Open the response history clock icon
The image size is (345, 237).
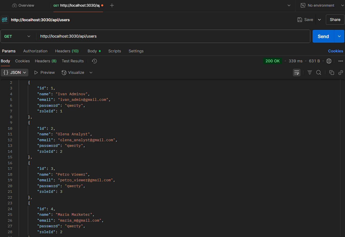click(94, 61)
